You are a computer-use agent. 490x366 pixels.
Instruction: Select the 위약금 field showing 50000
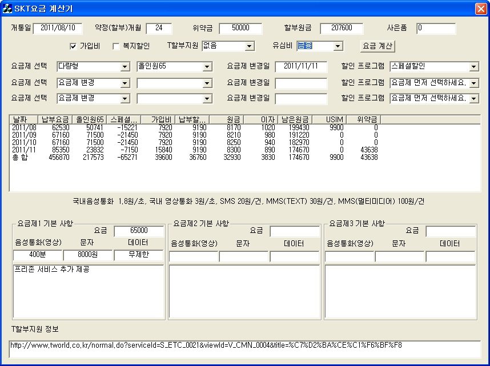240,28
